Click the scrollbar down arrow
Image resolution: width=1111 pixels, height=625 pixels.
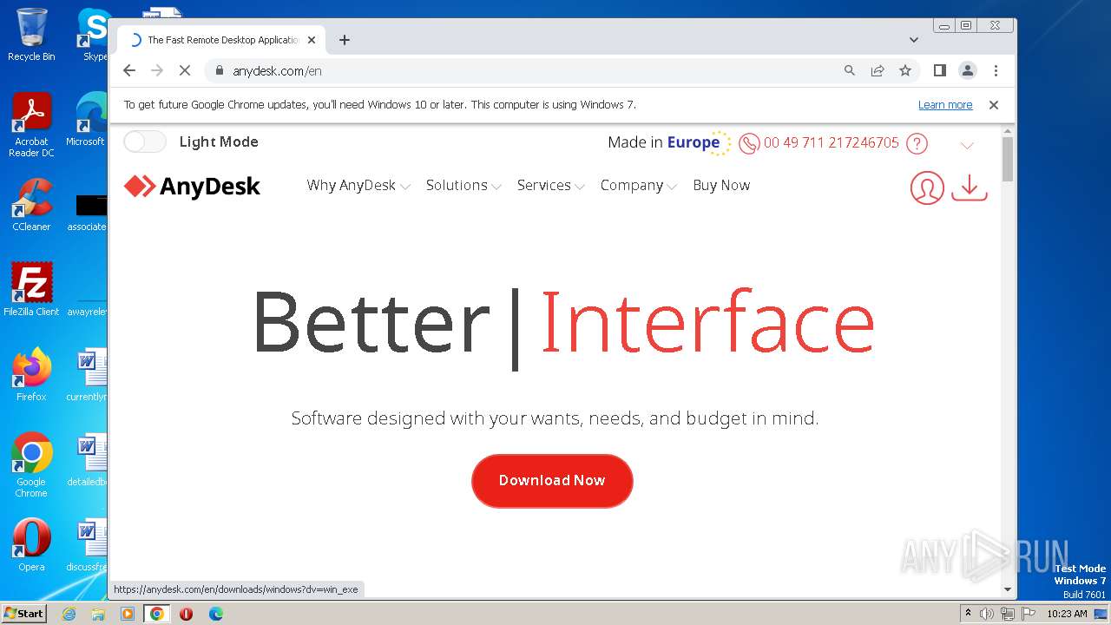[x=1008, y=589]
